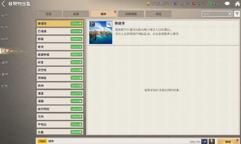Open the chat speech bubble icon
The width and height of the screenshot is (241, 144).
[227, 4]
